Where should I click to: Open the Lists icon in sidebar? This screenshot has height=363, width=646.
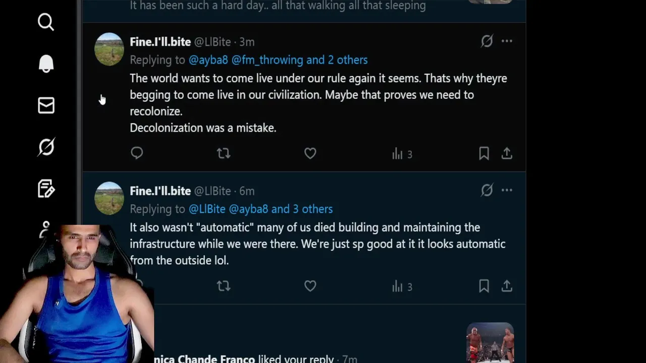(46, 189)
